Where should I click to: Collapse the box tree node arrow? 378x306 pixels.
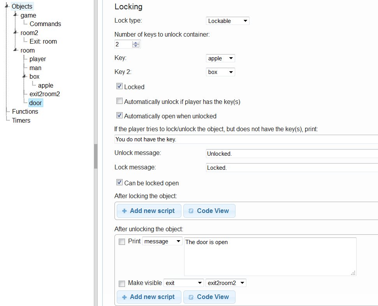point(24,77)
